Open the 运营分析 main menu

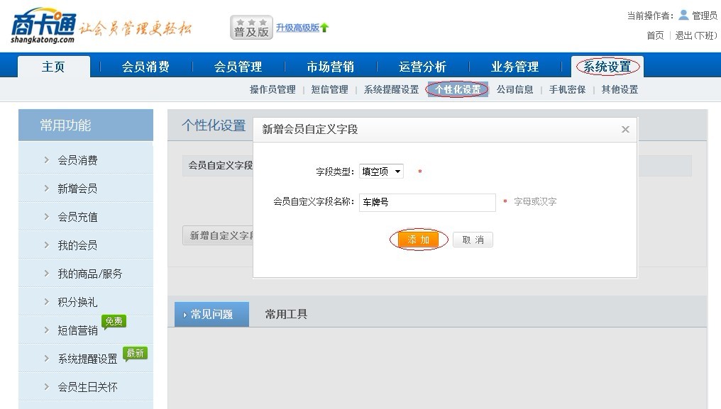pos(422,67)
